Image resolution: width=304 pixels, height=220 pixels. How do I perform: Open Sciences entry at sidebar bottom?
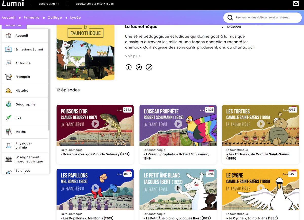(25, 170)
